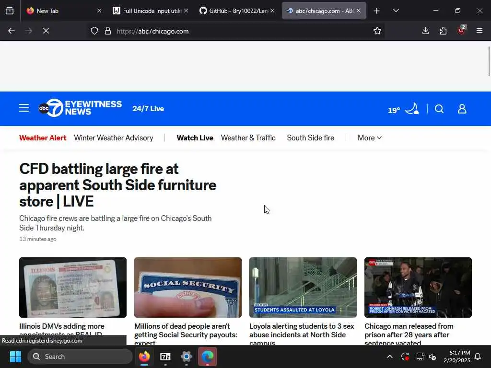View site security padlock info
491x368 pixels.
108,31
